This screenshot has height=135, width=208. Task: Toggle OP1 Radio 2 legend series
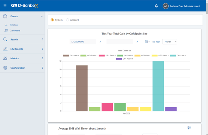pos(107,55)
